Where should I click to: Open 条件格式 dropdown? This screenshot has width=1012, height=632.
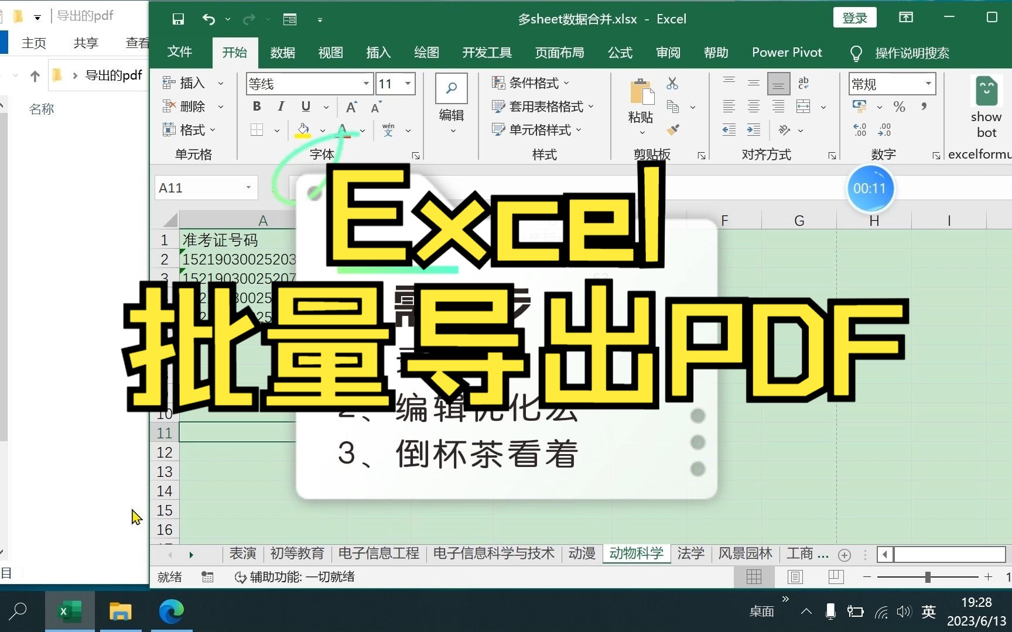tap(531, 83)
